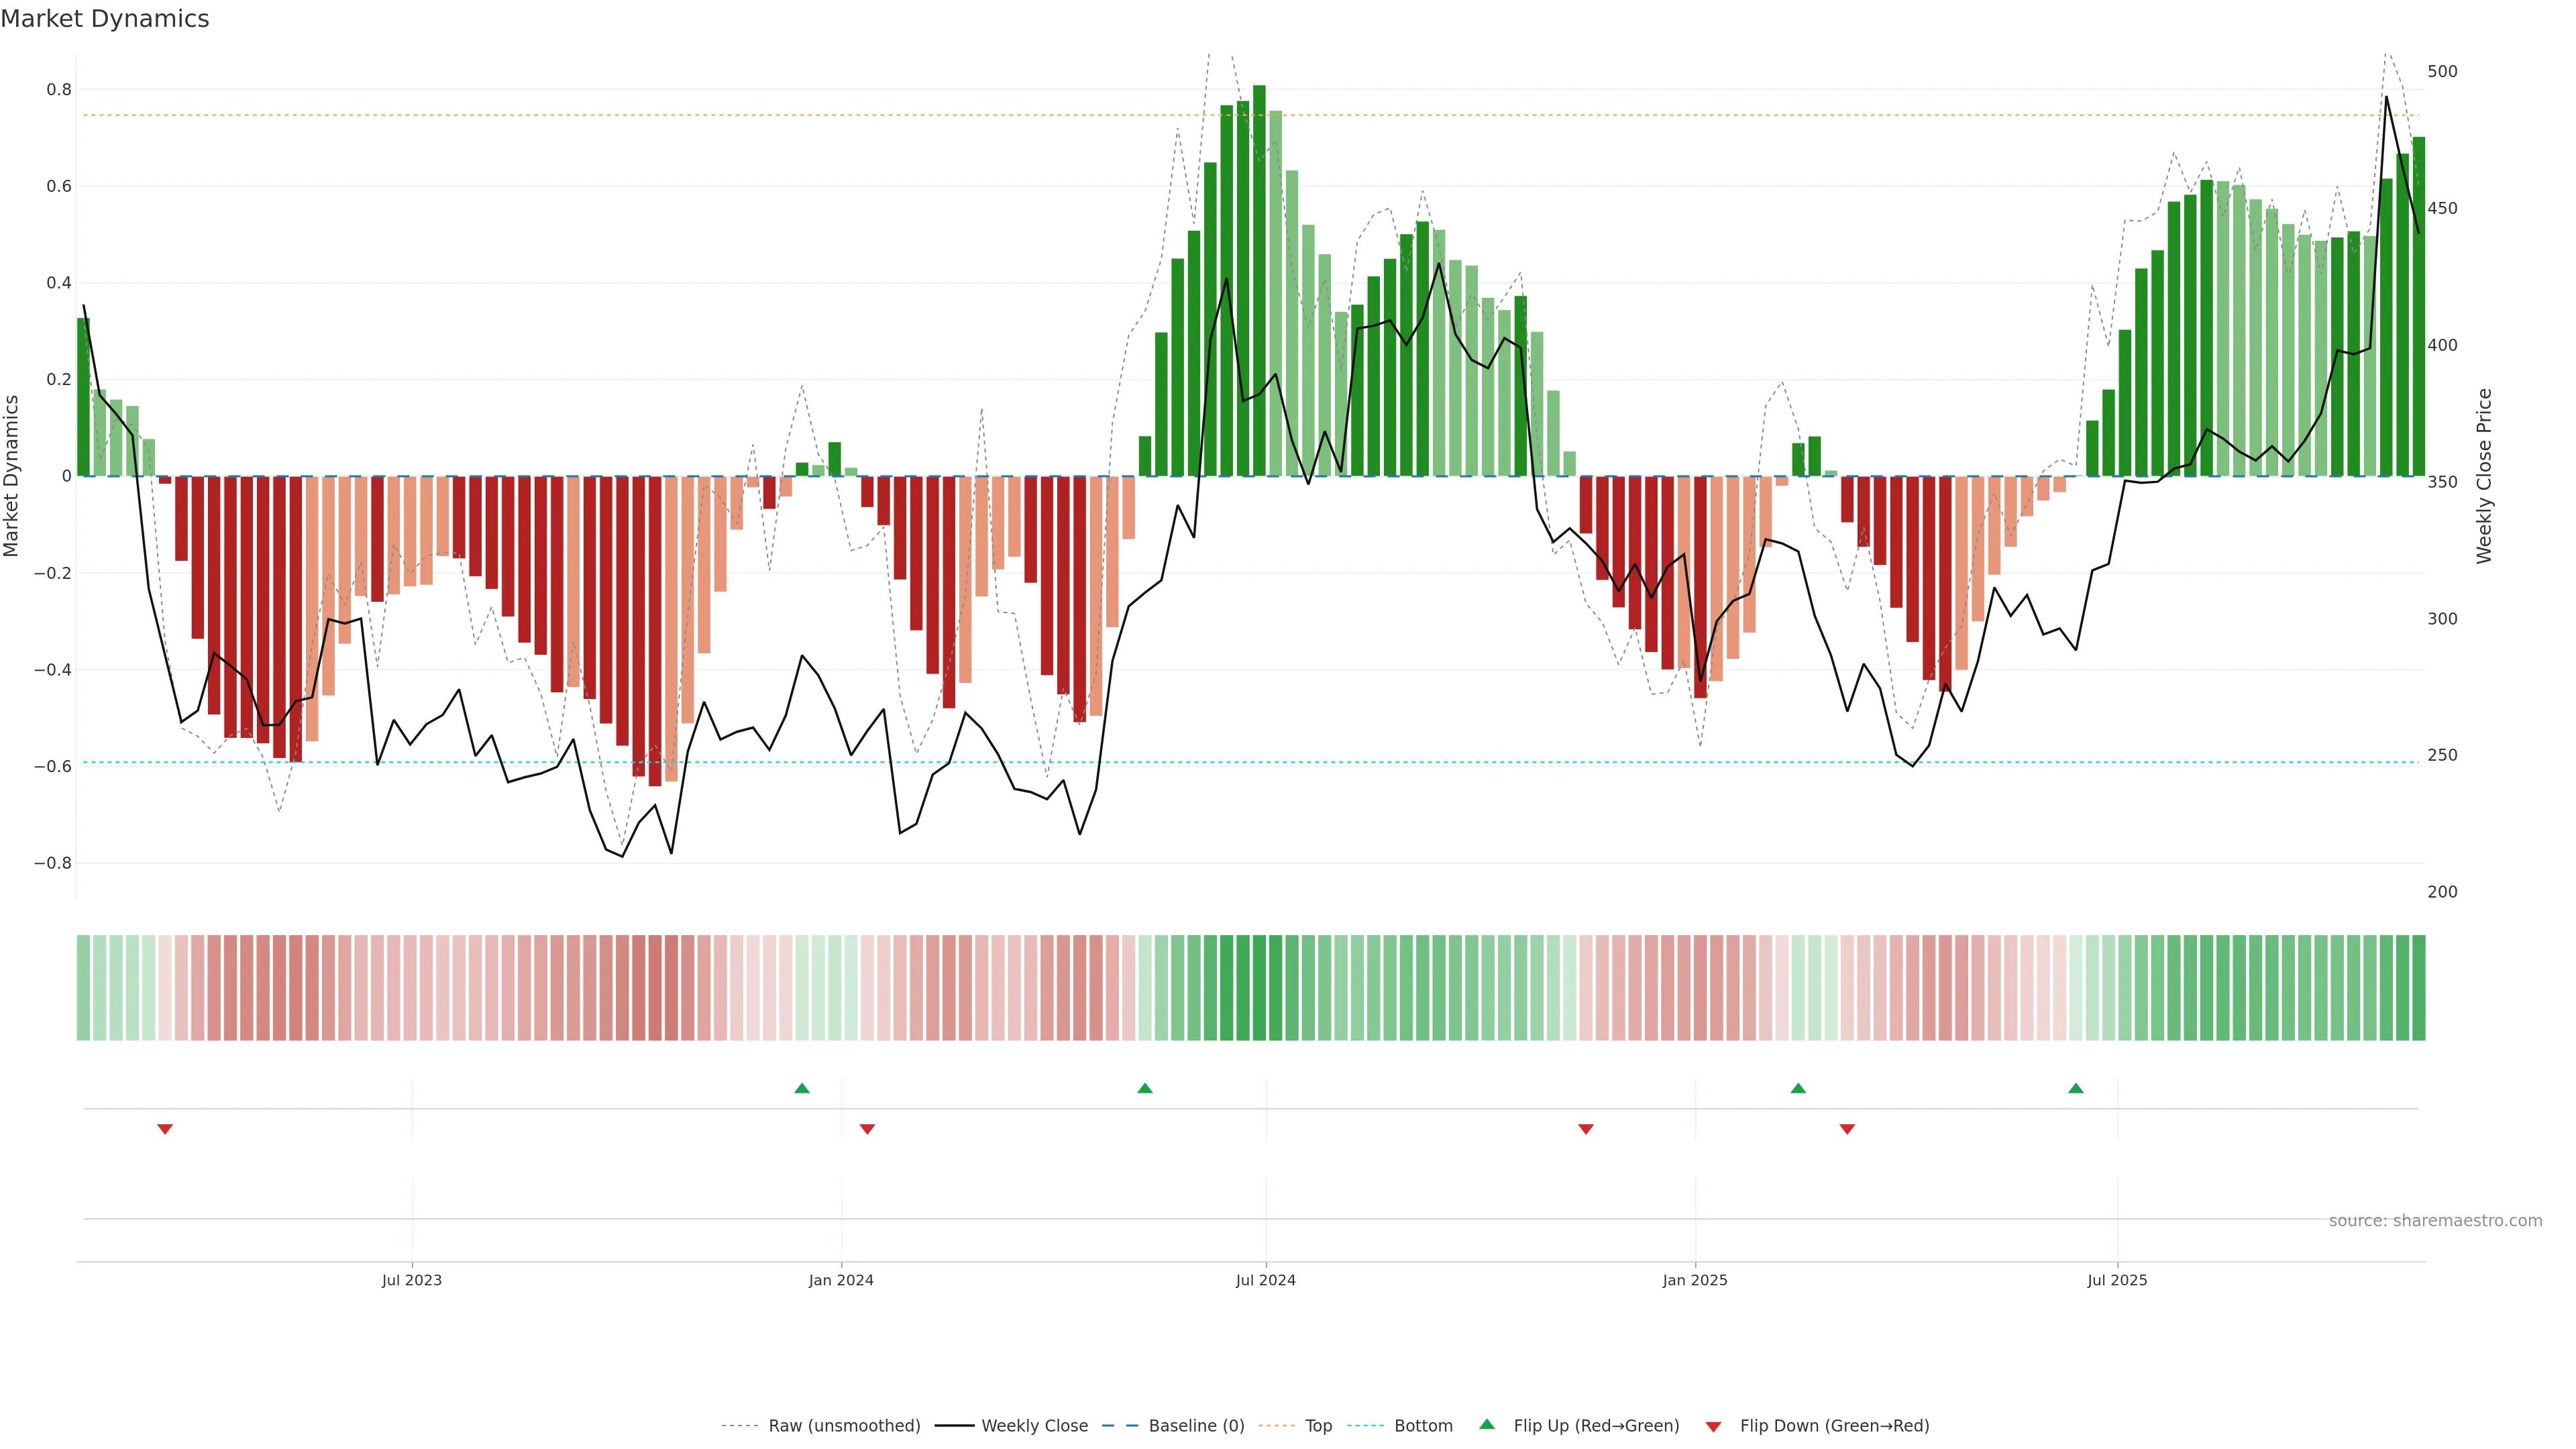Click the green Flip Up marker before Jul 2024
This screenshot has width=2576, height=1449.
(x=1145, y=1088)
